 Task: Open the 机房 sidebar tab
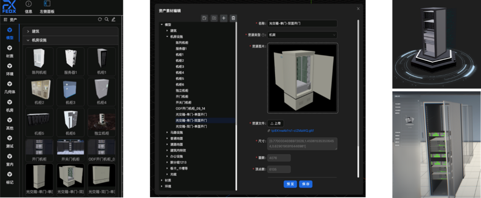10,105
